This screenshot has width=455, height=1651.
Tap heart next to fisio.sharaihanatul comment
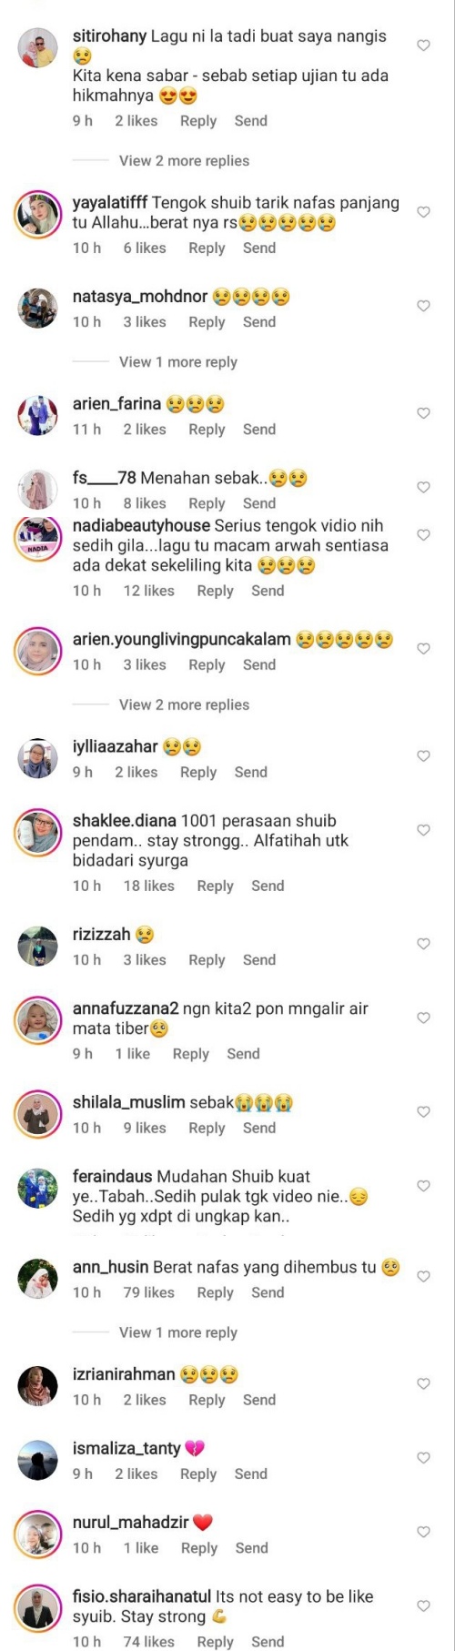(x=423, y=1606)
